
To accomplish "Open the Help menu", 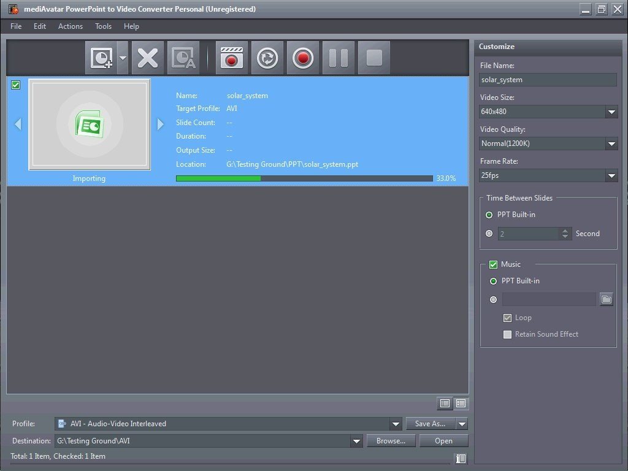I will (131, 26).
